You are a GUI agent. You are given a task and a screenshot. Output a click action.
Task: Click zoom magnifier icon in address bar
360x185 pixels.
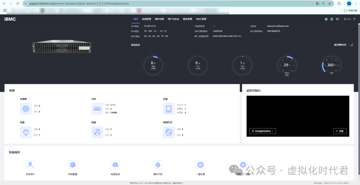[x=323, y=3]
